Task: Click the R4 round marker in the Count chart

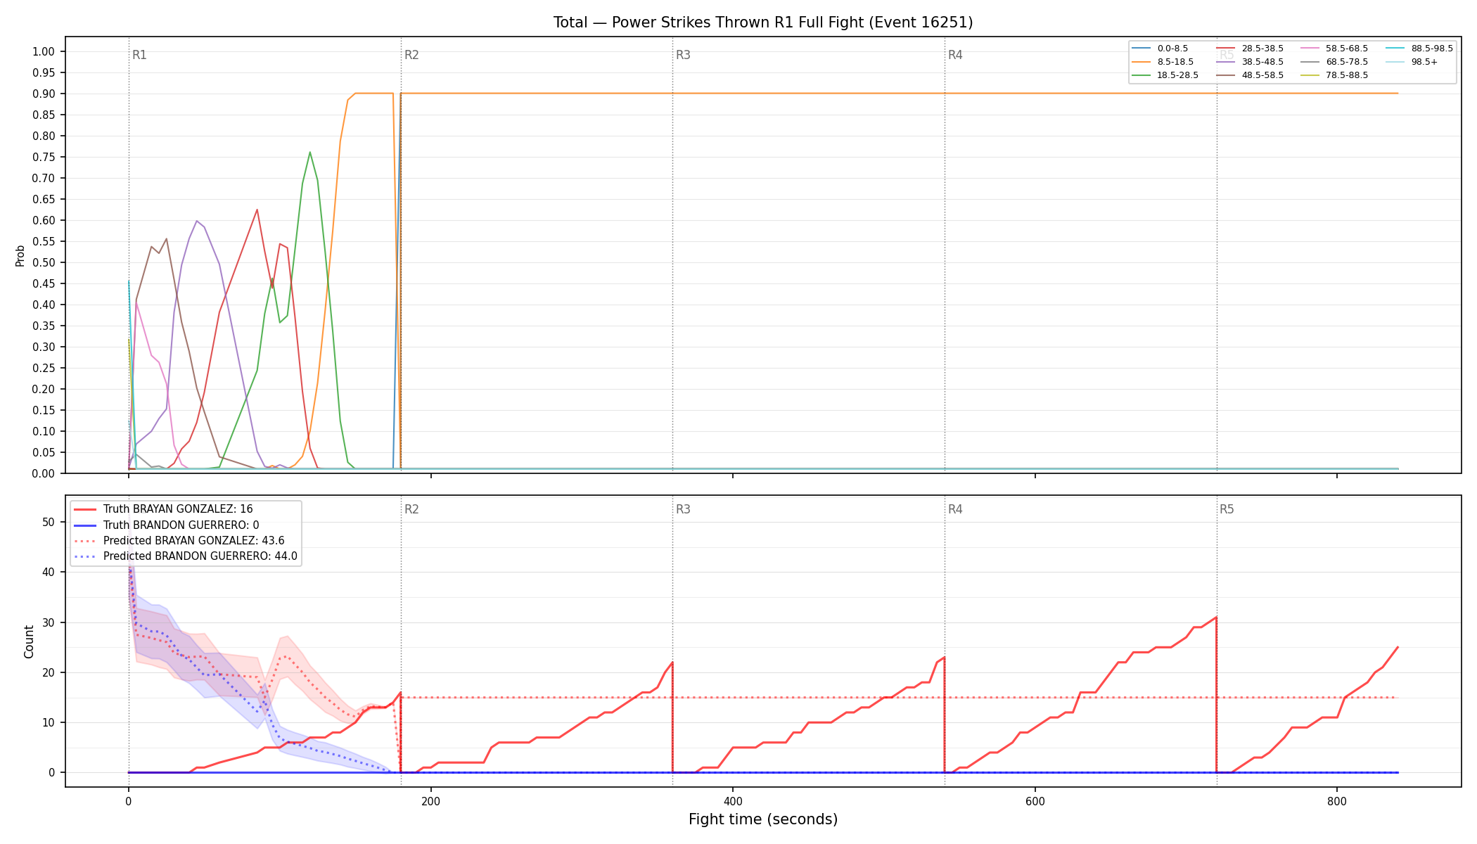Action: pyautogui.click(x=955, y=509)
